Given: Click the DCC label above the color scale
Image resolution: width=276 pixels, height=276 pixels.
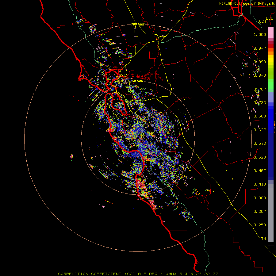Looking at the screenshot, I should (x=269, y=18).
